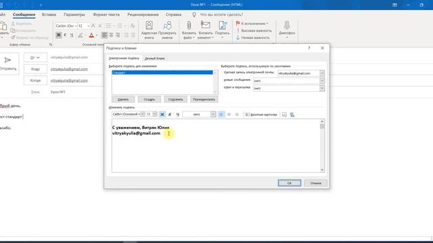Open the Вставка ribbon tab
The image size is (433, 243).
(49, 15)
